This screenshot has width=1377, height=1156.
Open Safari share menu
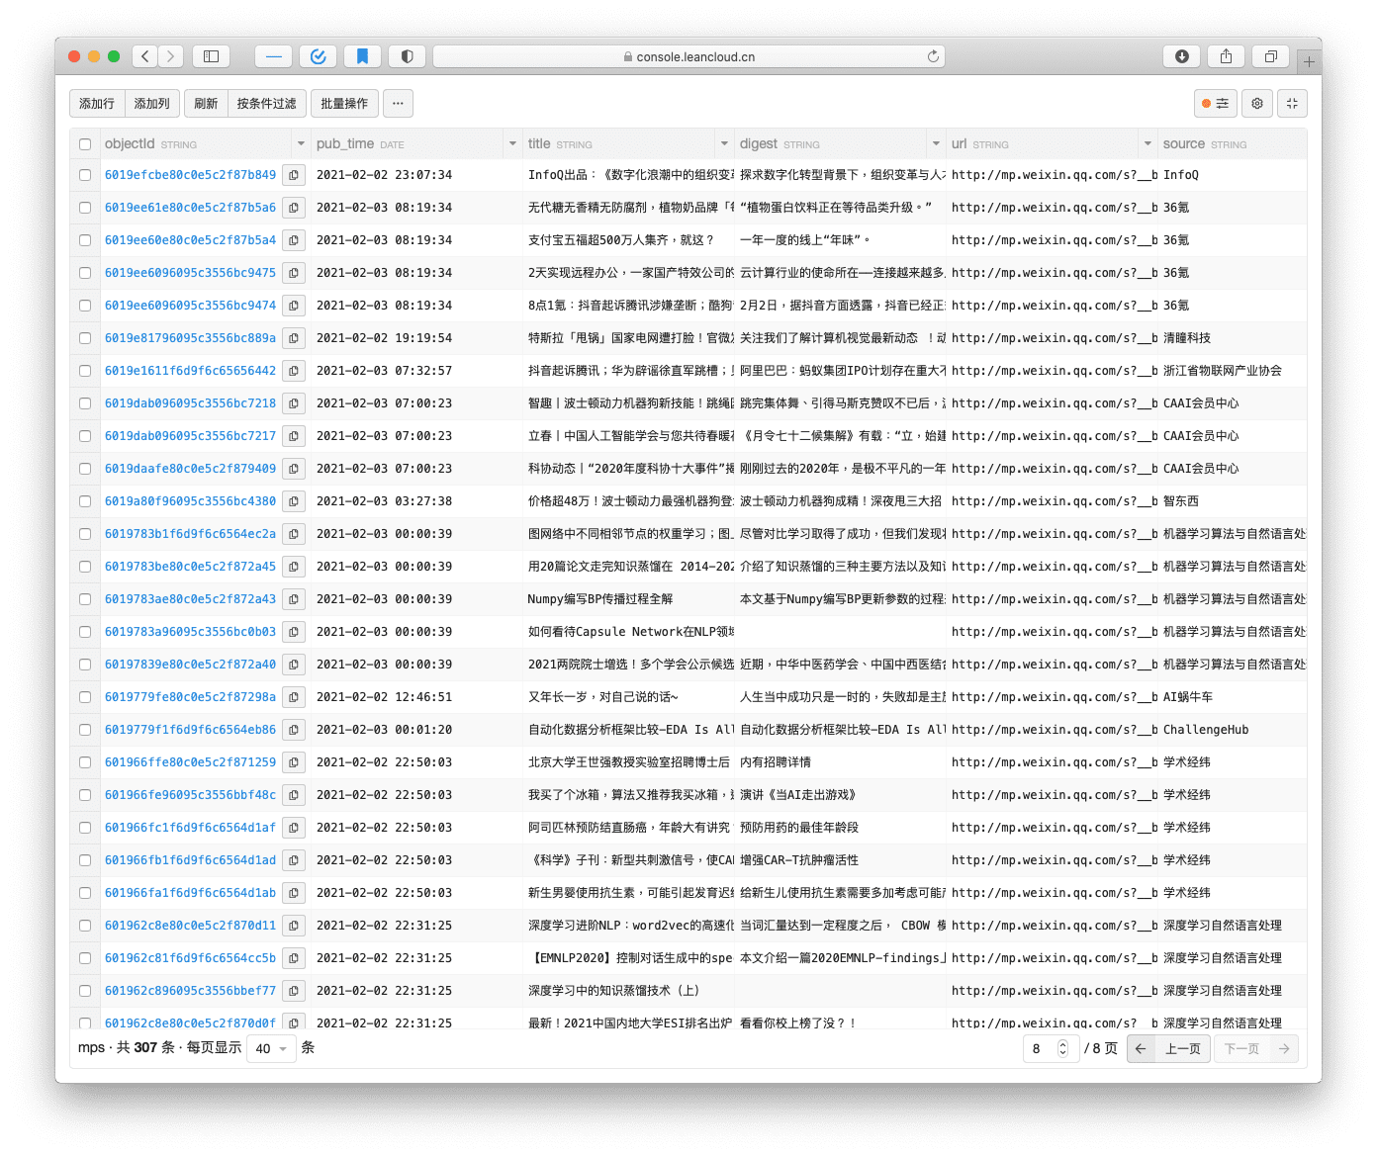(x=1226, y=56)
